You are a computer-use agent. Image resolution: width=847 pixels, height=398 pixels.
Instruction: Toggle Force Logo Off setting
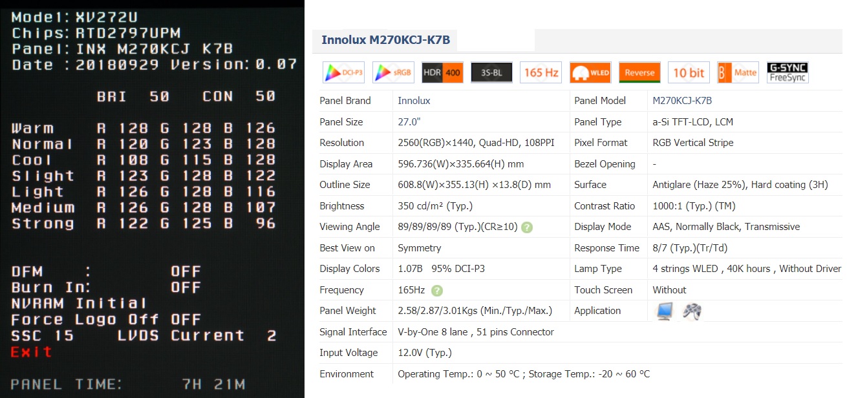point(106,319)
